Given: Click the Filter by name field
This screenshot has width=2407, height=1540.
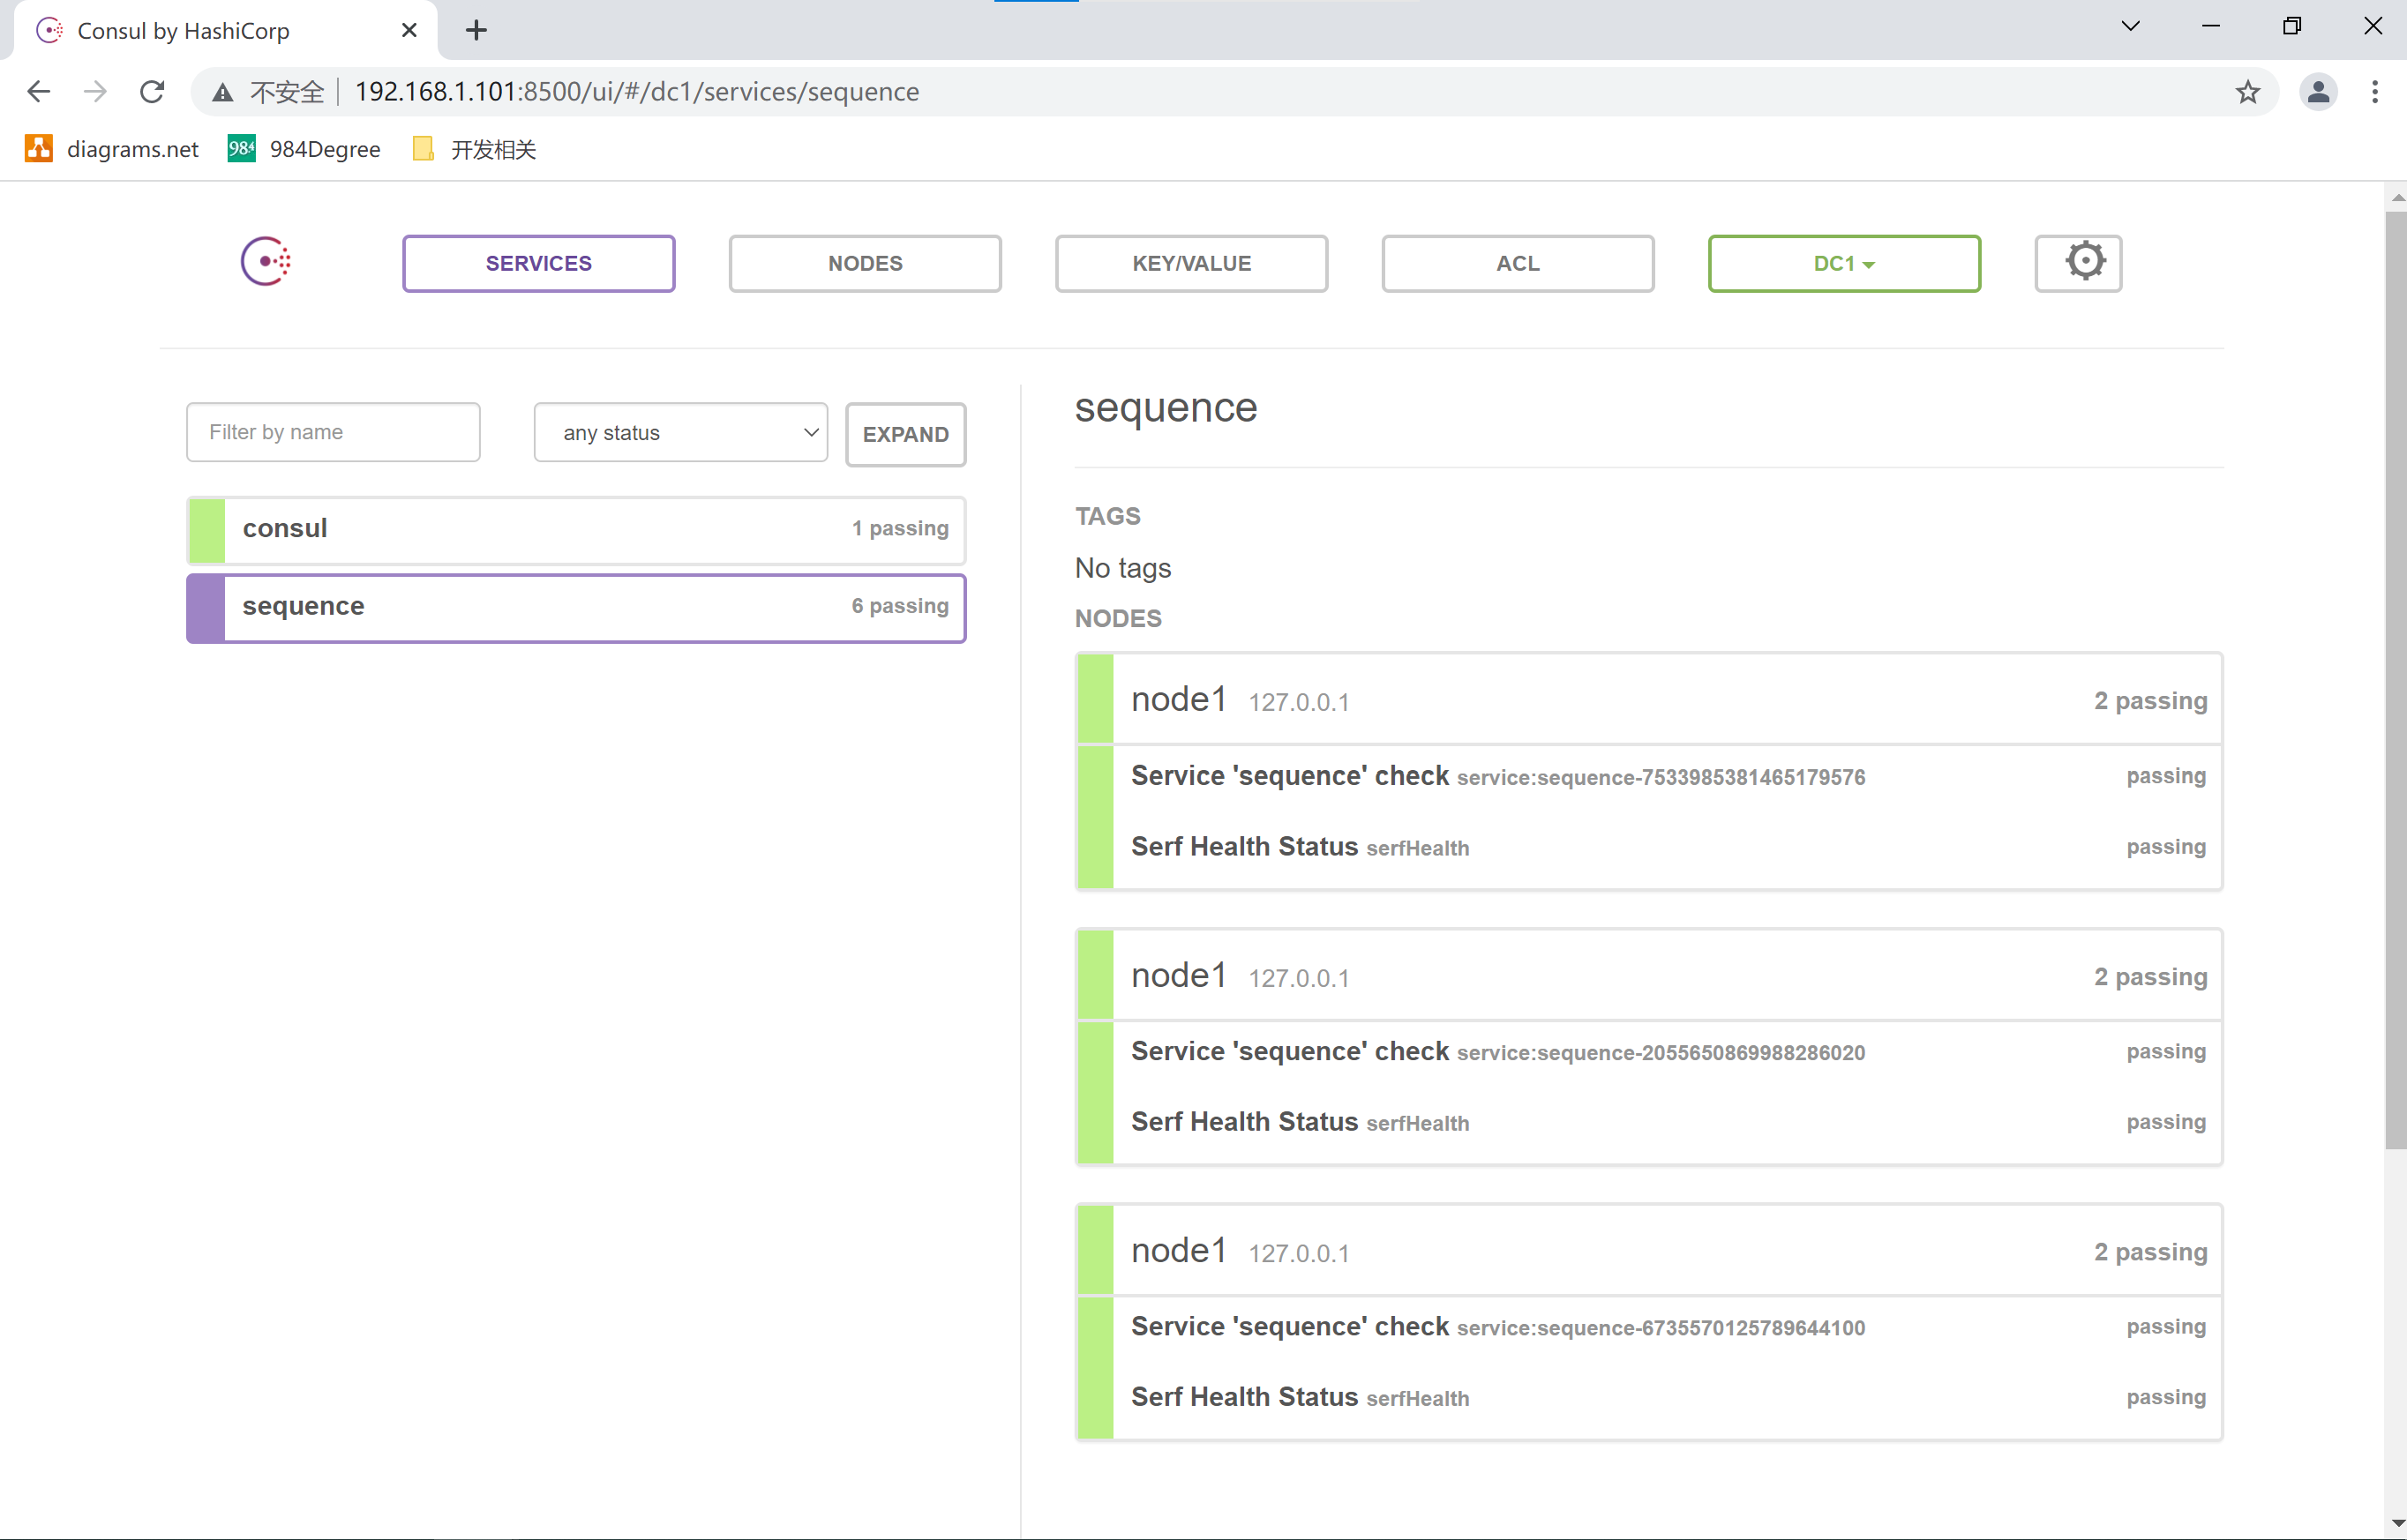Looking at the screenshot, I should point(332,432).
